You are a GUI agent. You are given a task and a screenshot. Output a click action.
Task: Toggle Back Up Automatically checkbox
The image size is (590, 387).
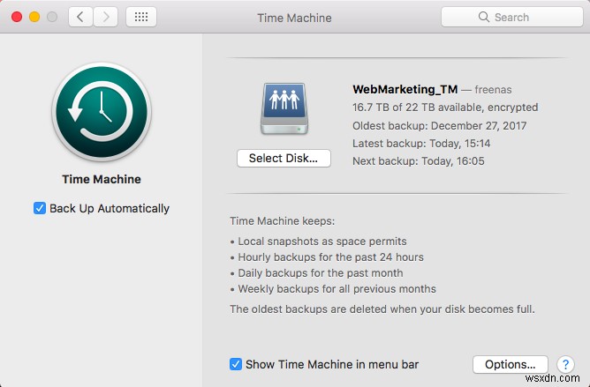click(x=40, y=208)
